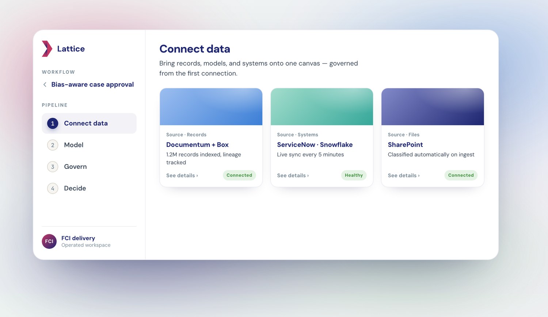
Task: See details for Documentum + Box
Action: pos(182,175)
